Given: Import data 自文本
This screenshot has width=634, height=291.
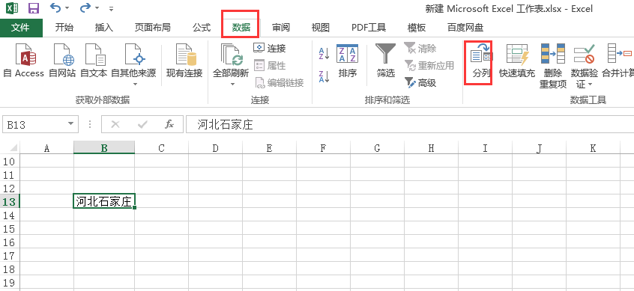Looking at the screenshot, I should [x=94, y=61].
